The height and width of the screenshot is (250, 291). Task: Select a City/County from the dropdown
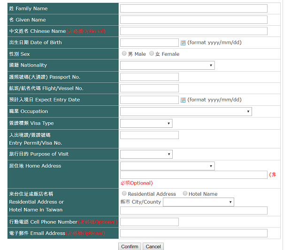click(x=198, y=202)
